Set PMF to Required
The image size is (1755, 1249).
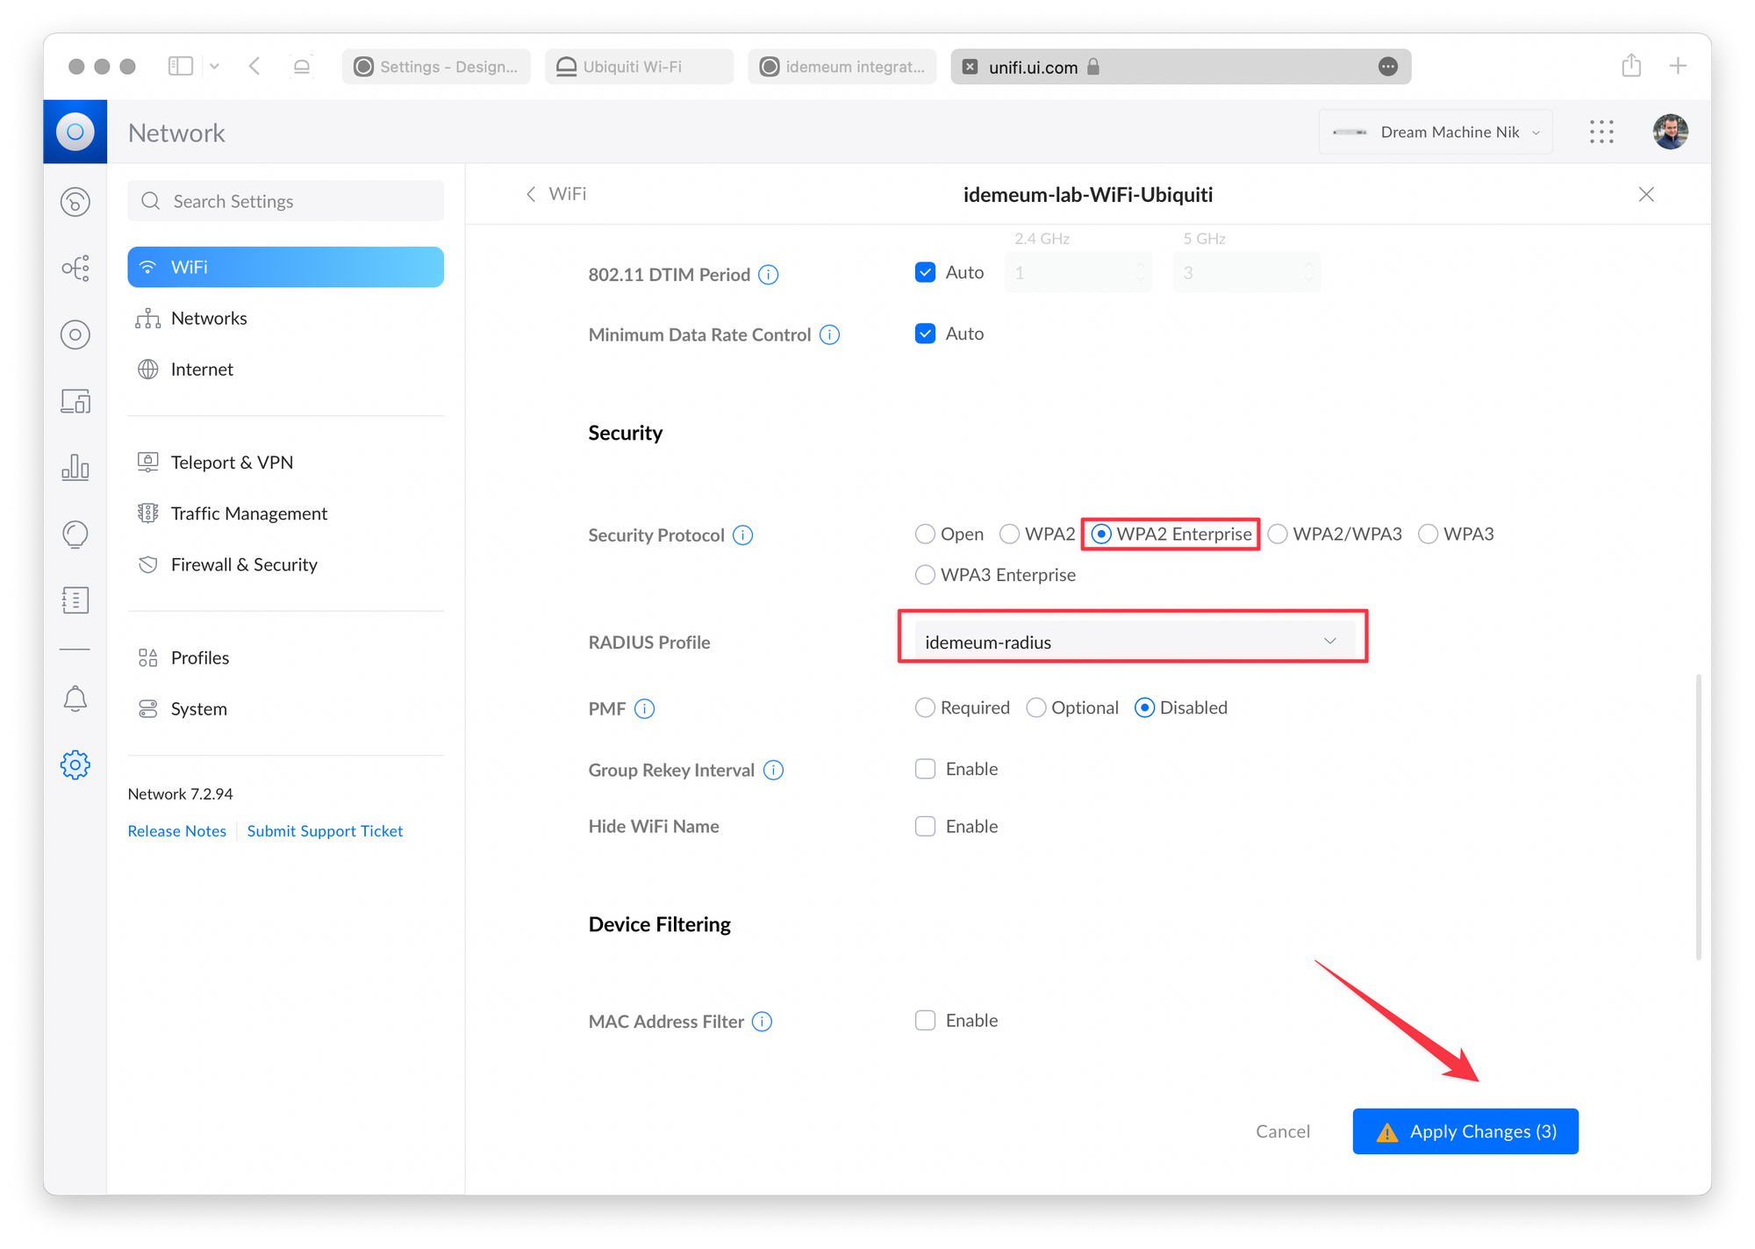[x=925, y=707]
